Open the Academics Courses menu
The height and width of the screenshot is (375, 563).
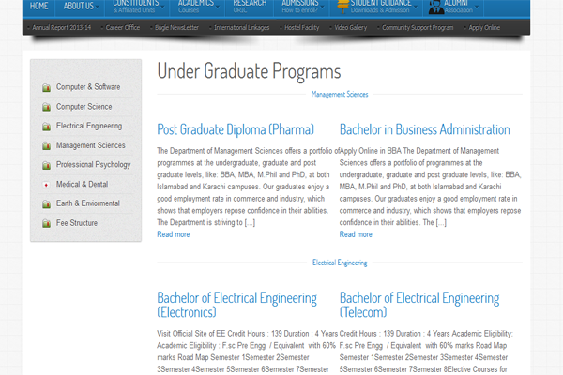tap(197, 7)
